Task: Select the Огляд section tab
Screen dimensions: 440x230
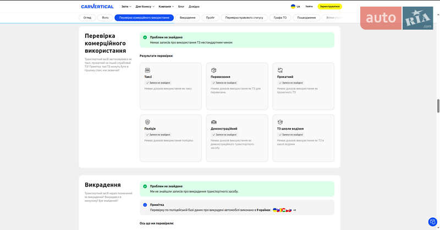Action: pos(87,18)
